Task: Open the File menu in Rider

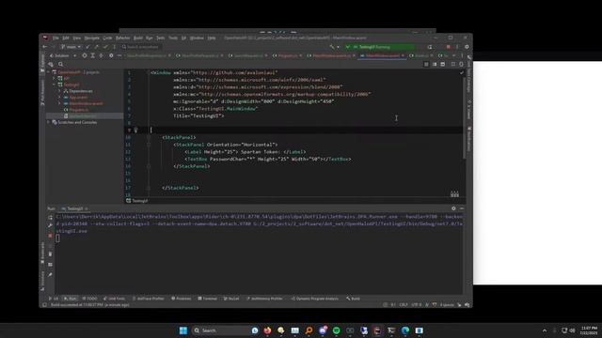Action: click(x=55, y=38)
